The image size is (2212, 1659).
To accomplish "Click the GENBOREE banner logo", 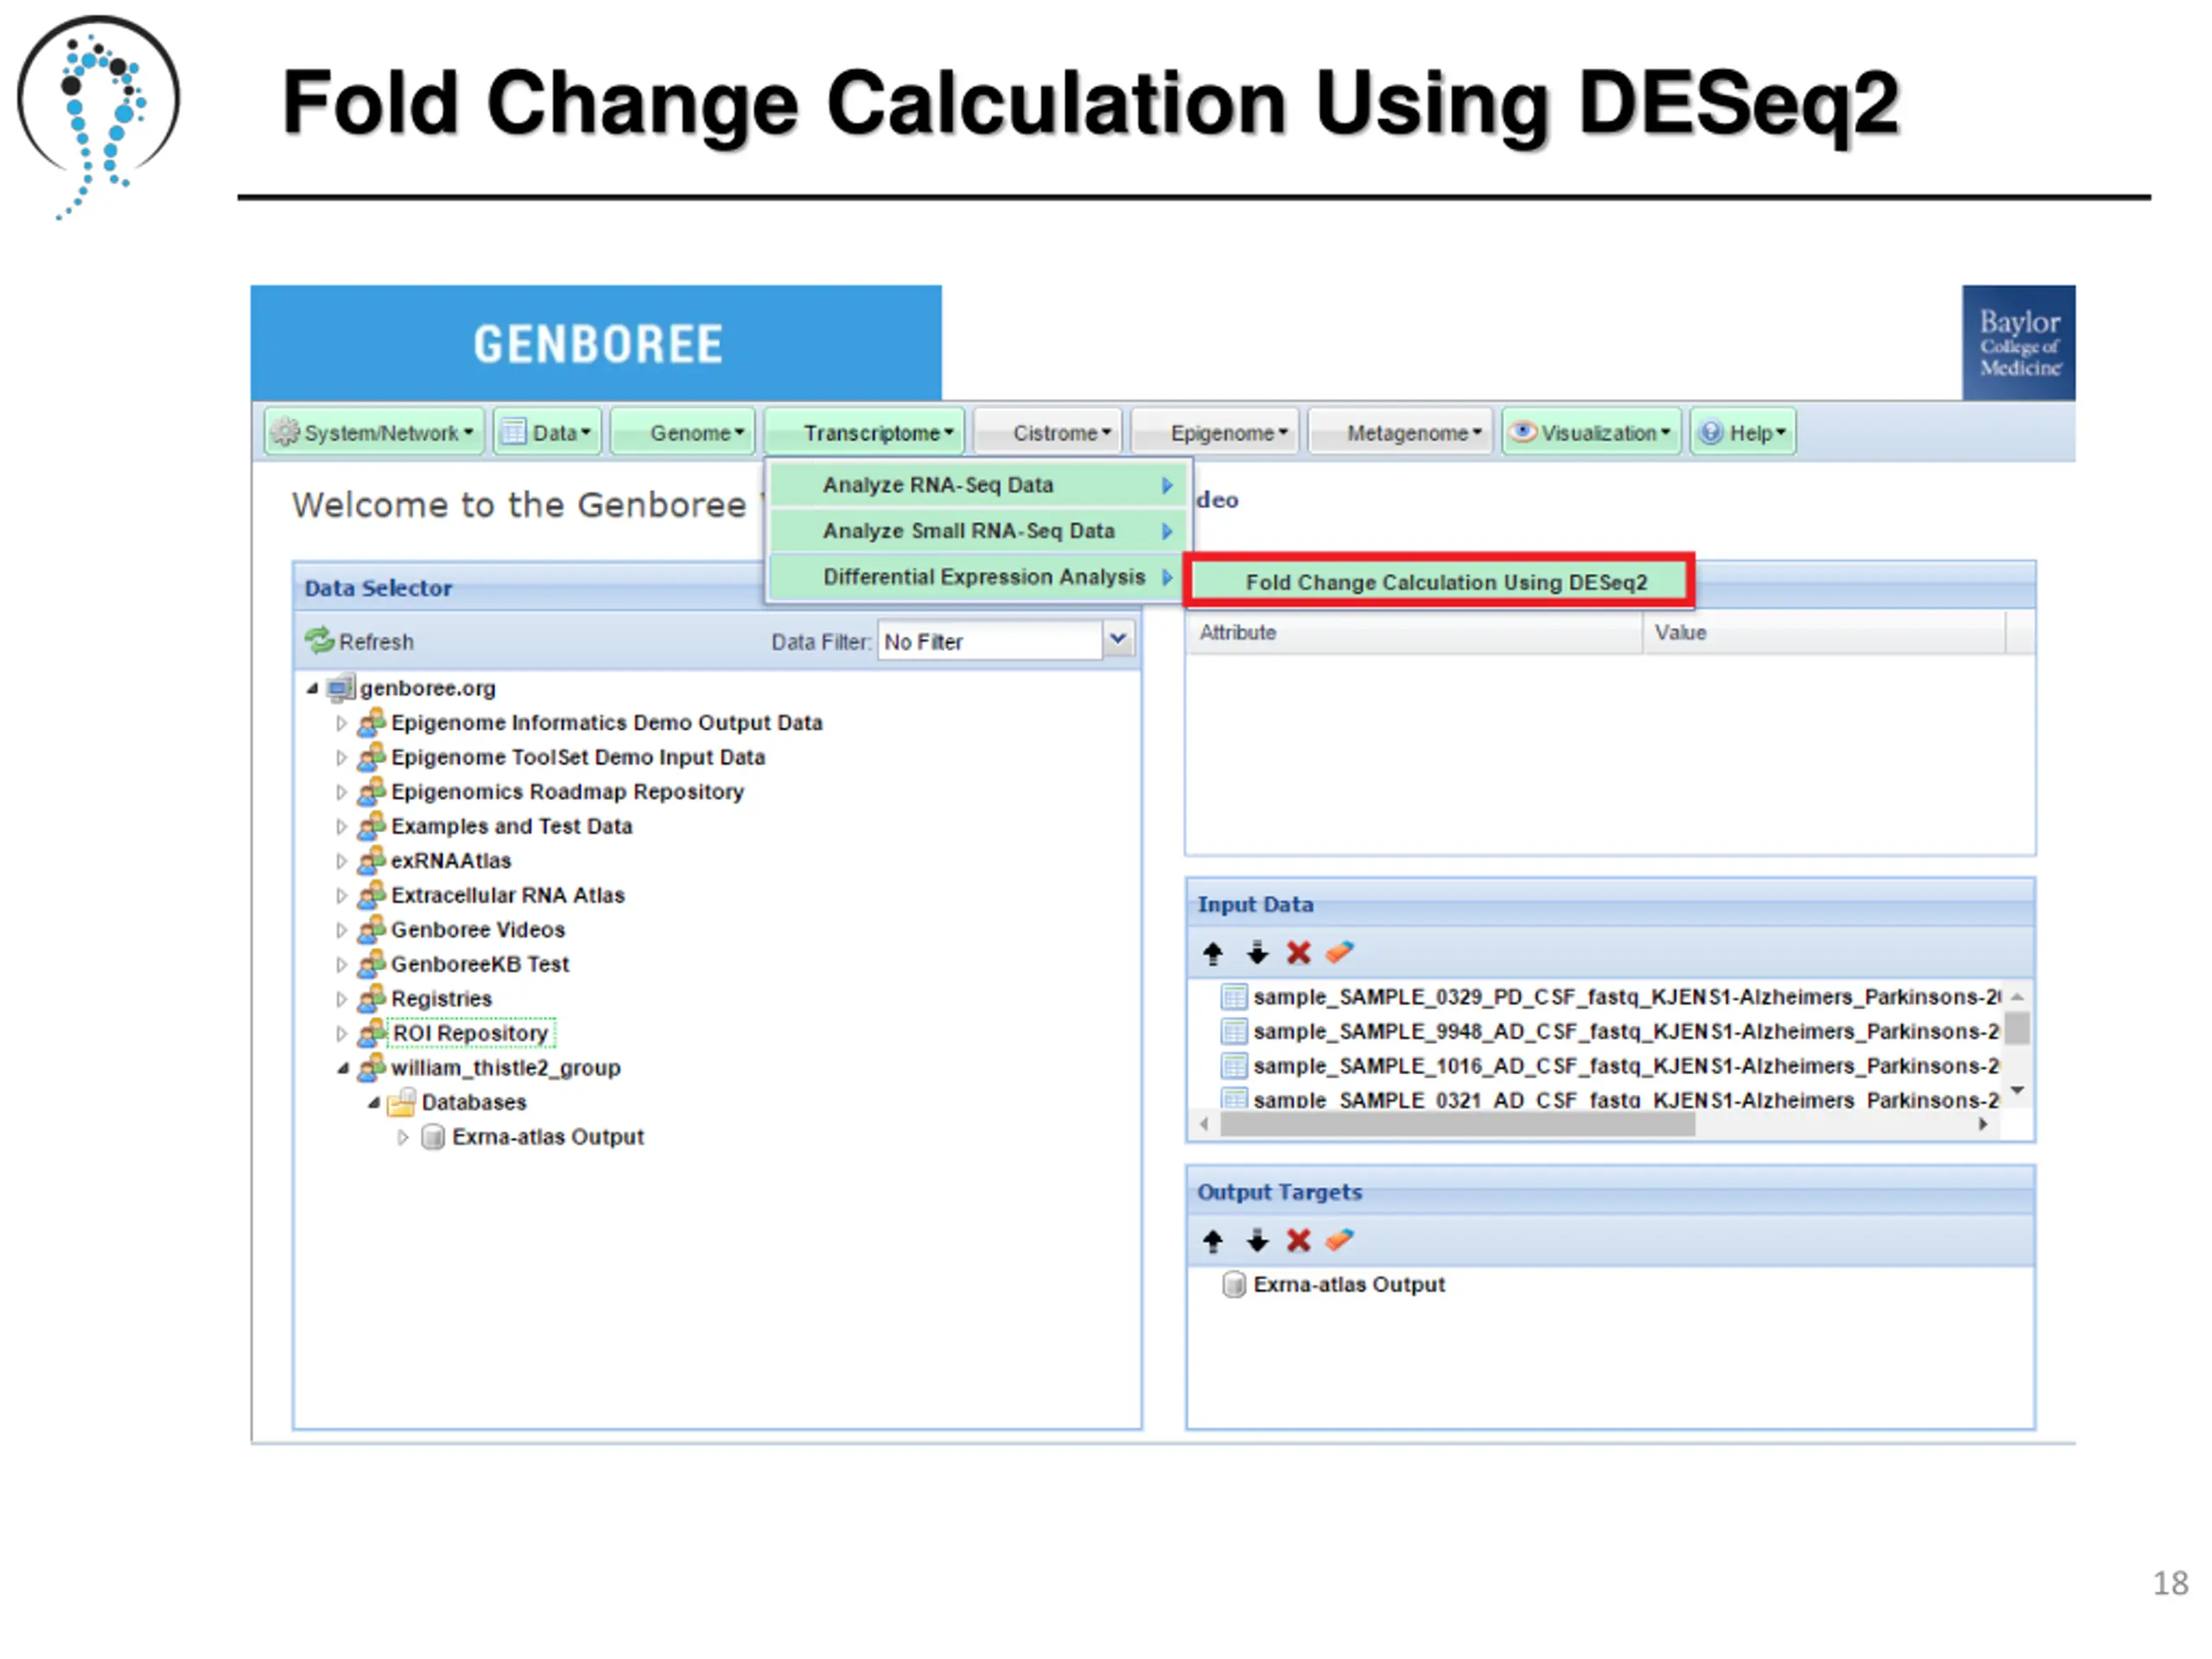I will coord(597,344).
